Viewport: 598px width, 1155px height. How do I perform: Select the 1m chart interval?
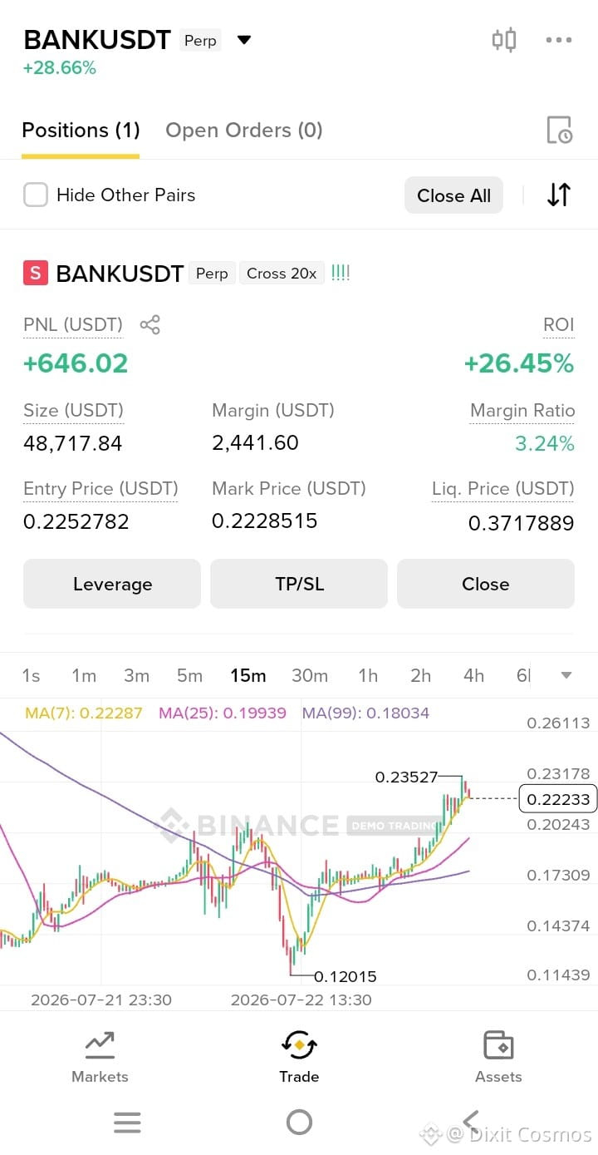(84, 675)
